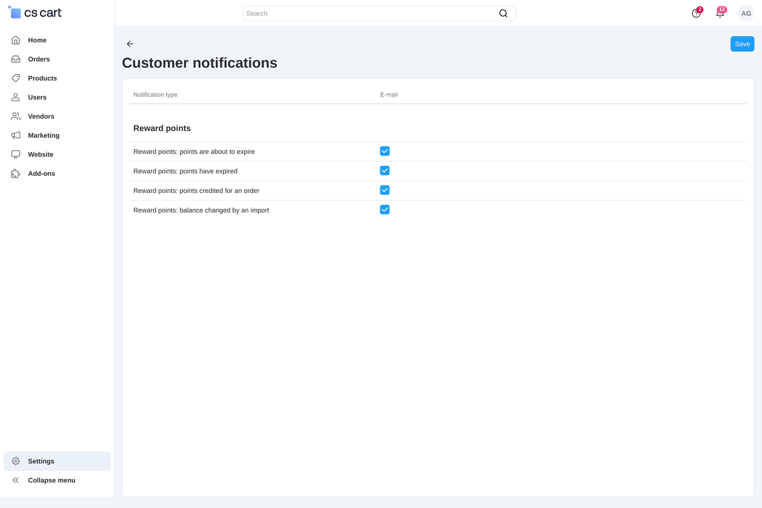Click 'Reward points: points have expired'
The width and height of the screenshot is (762, 508).
tap(185, 171)
